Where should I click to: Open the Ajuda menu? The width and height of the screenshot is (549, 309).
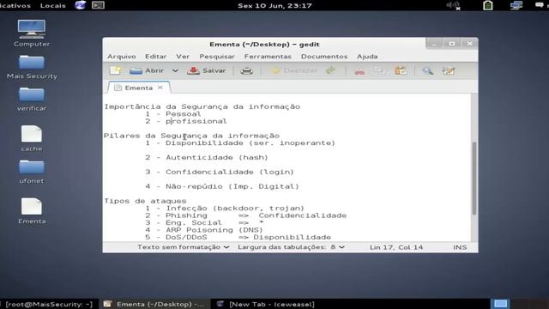point(367,57)
